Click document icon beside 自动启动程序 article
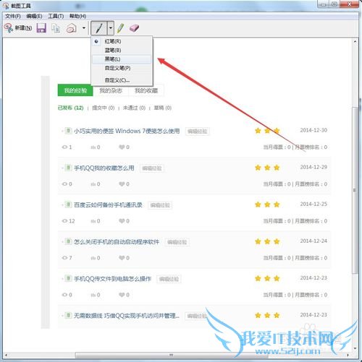 (68, 241)
